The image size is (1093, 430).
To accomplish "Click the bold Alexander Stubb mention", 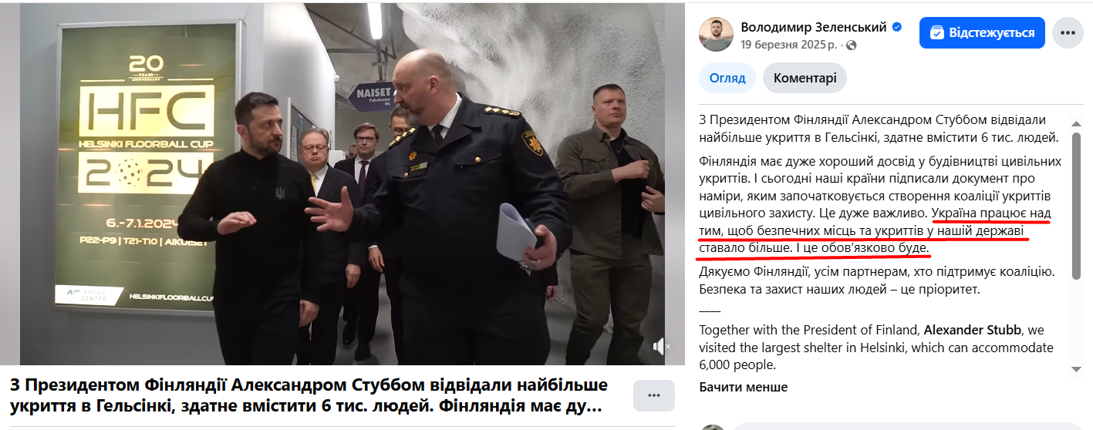I will click(x=969, y=330).
